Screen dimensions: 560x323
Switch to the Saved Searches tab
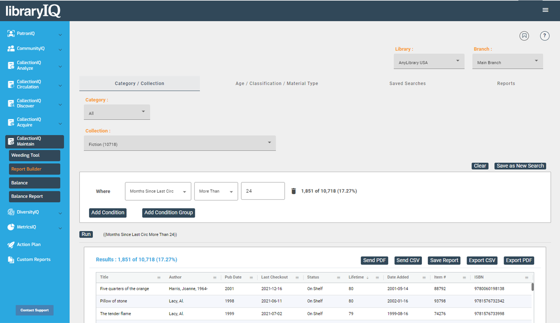tap(408, 83)
